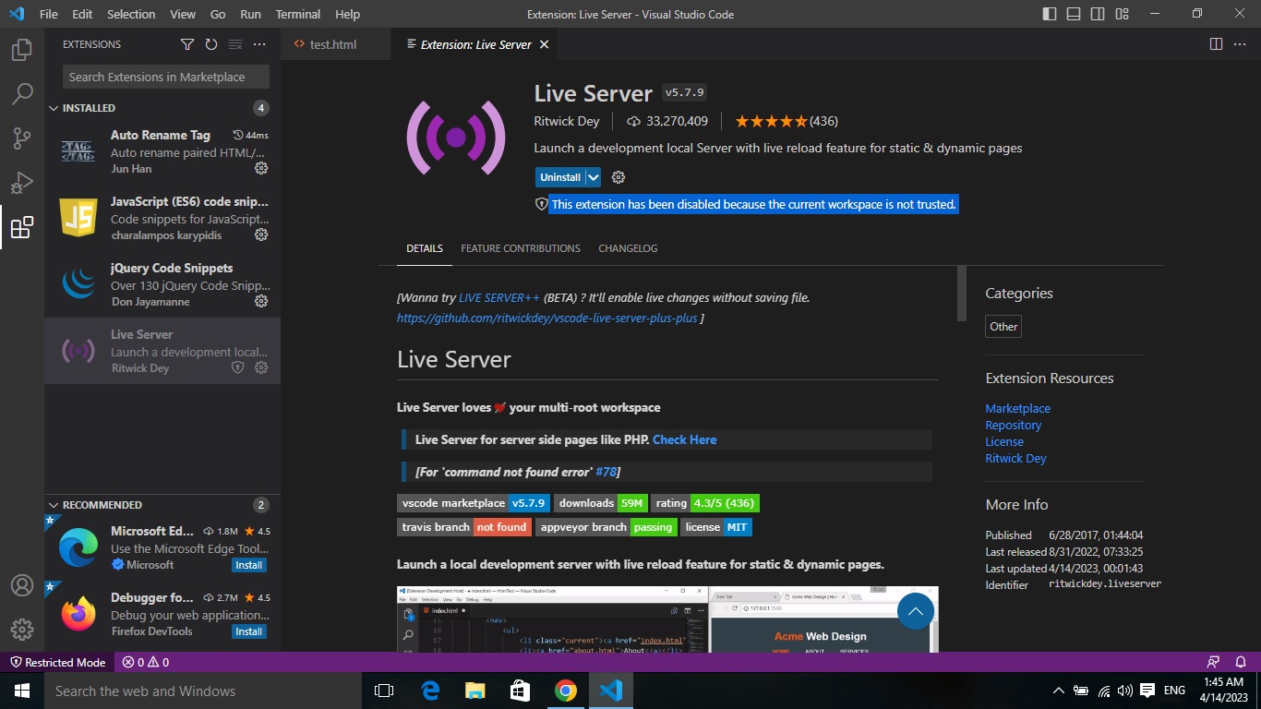Toggle secondary side bar layout icon
1261x709 pixels.
(x=1098, y=14)
